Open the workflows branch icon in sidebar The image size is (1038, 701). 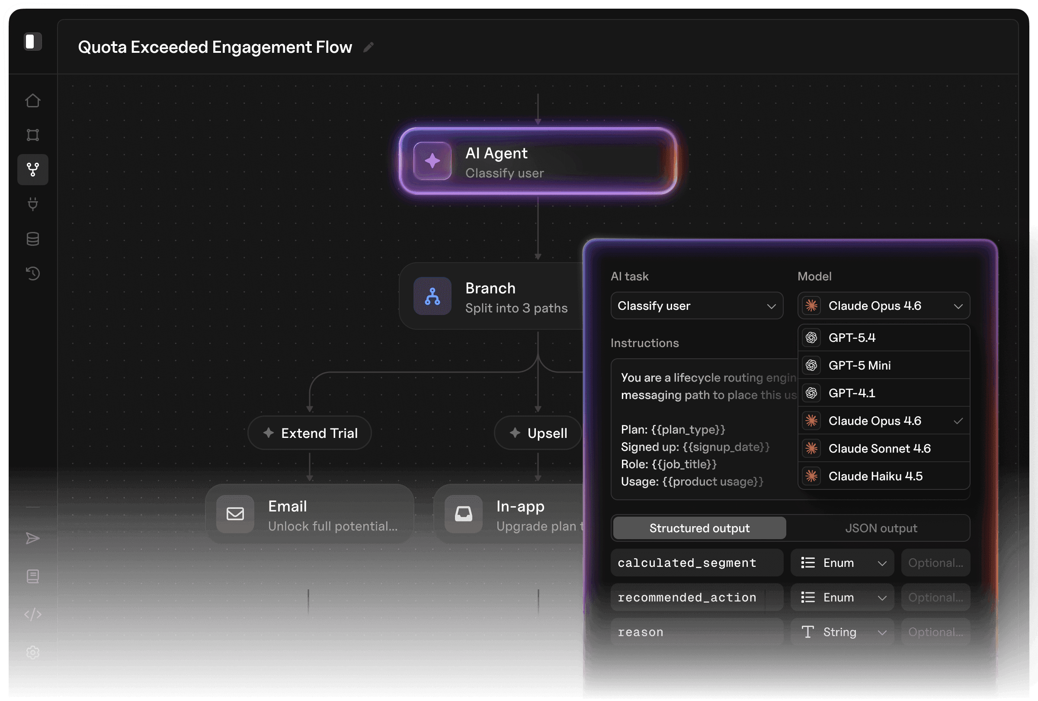32,170
